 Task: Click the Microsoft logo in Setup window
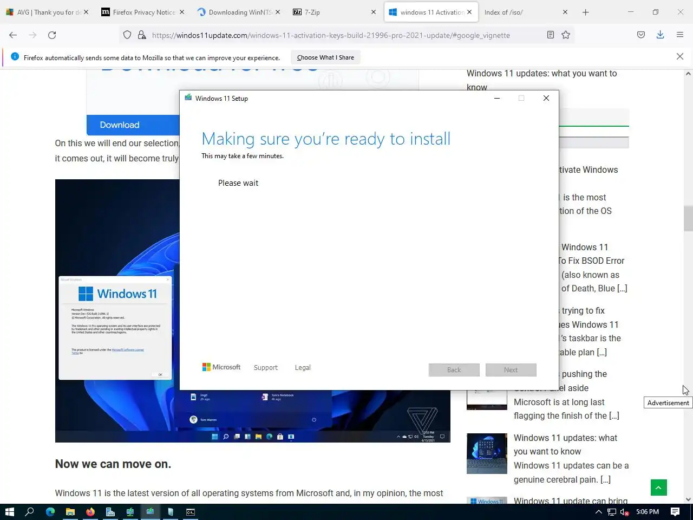pyautogui.click(x=221, y=367)
